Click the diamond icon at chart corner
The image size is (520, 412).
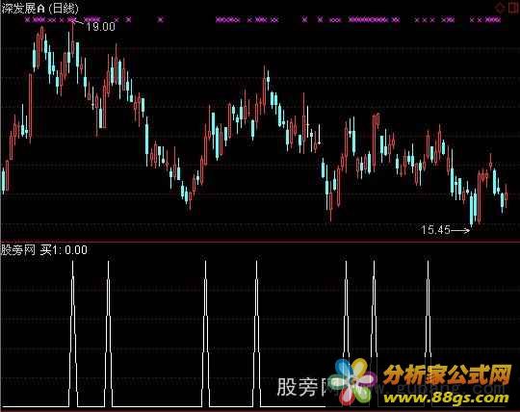499,8
